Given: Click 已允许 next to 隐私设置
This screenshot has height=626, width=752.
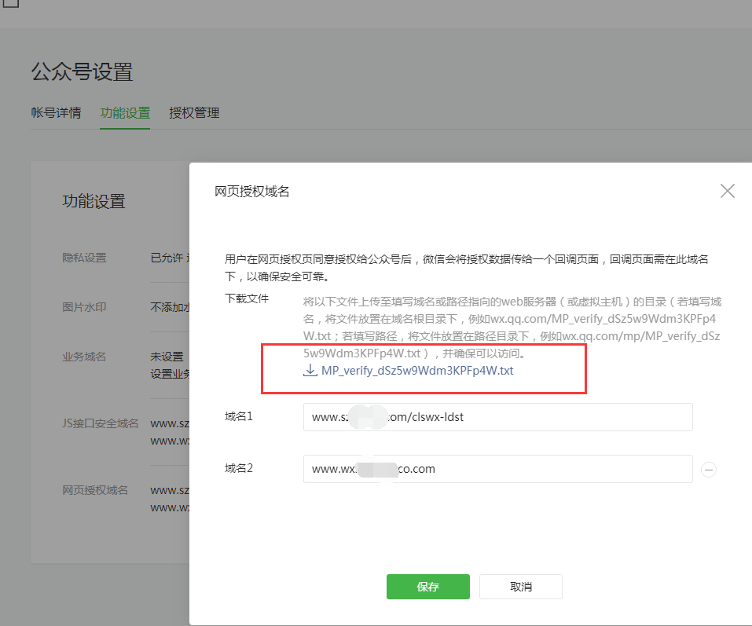Looking at the screenshot, I should (167, 257).
